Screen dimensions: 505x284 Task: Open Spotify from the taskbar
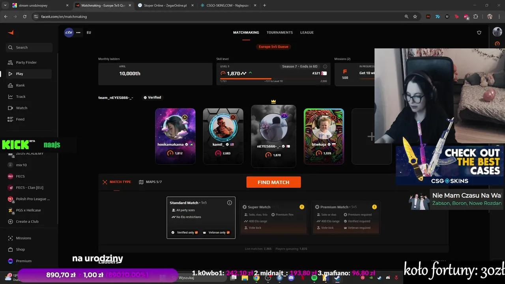[314, 278]
